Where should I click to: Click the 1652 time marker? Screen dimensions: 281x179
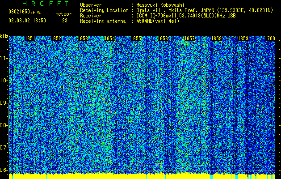pos(56,38)
